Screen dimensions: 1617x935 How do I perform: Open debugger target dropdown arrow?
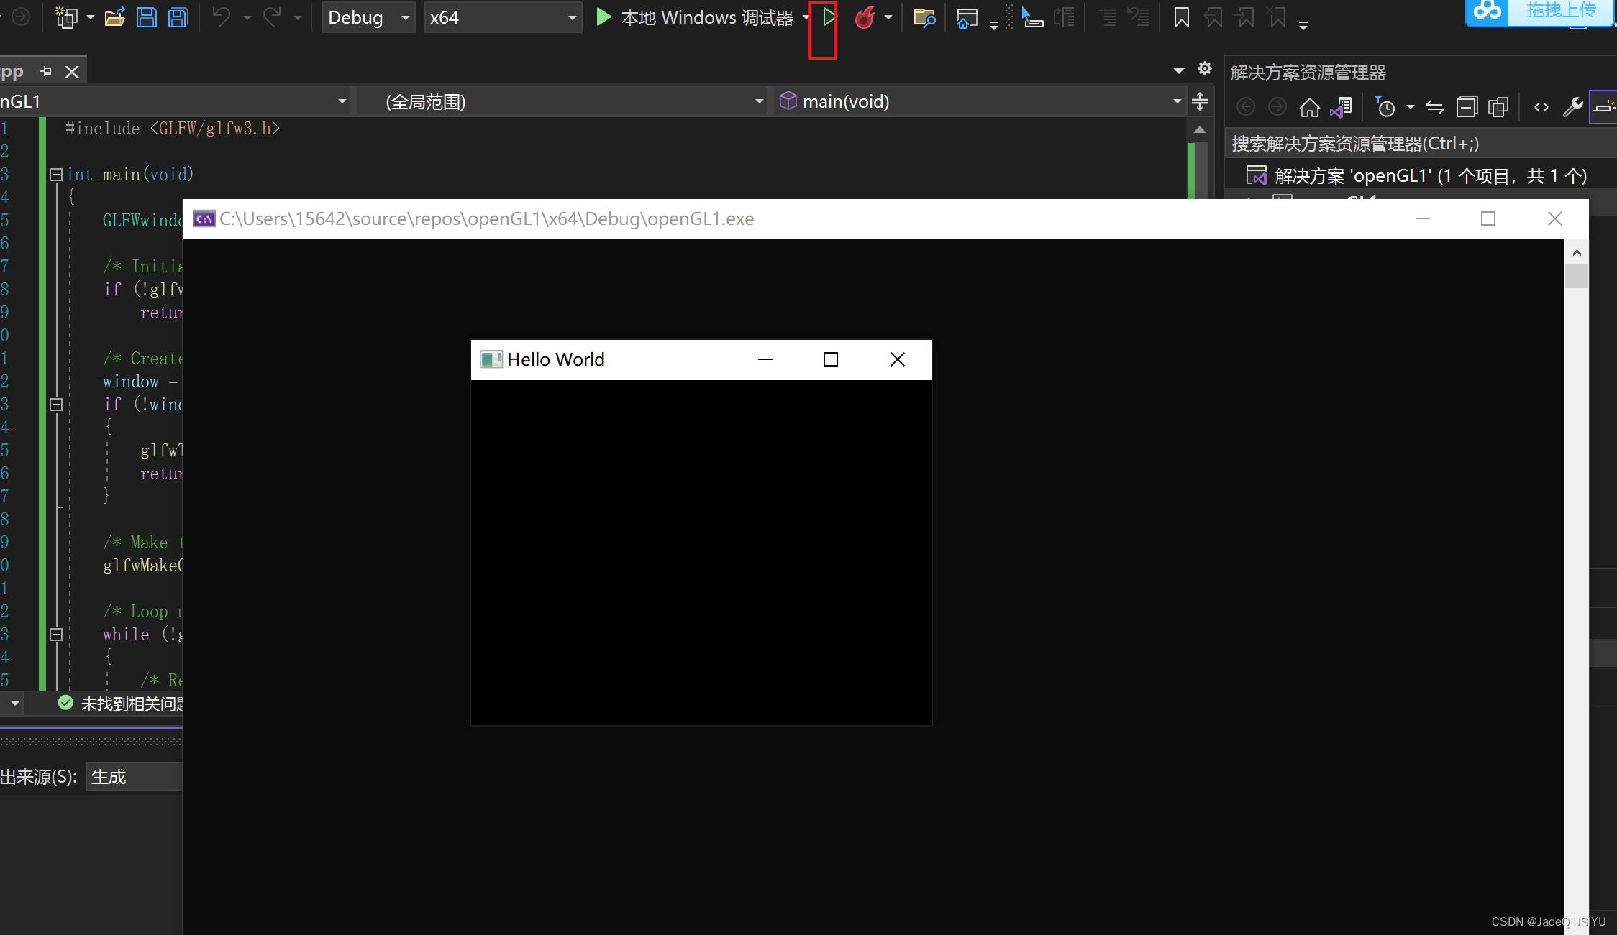click(x=806, y=17)
